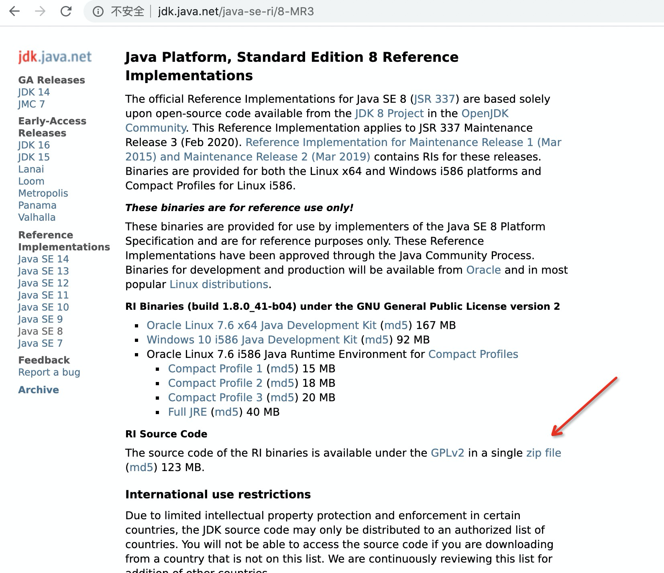
Task: Open JDK 16 early-access link
Action: tap(34, 145)
